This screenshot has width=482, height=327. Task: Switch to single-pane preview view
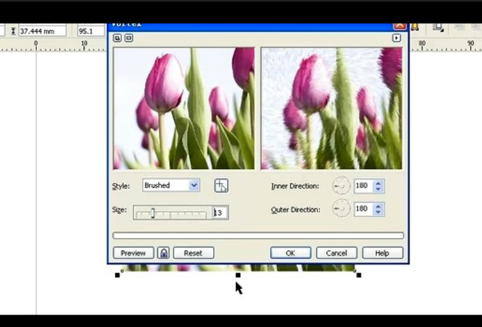129,38
